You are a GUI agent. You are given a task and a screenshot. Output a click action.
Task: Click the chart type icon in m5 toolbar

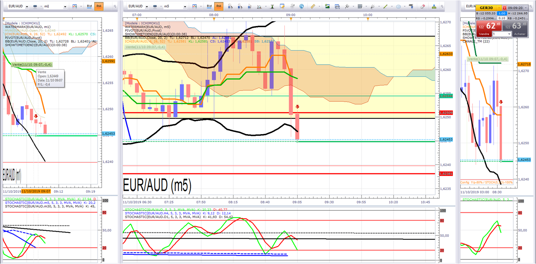pos(194,6)
